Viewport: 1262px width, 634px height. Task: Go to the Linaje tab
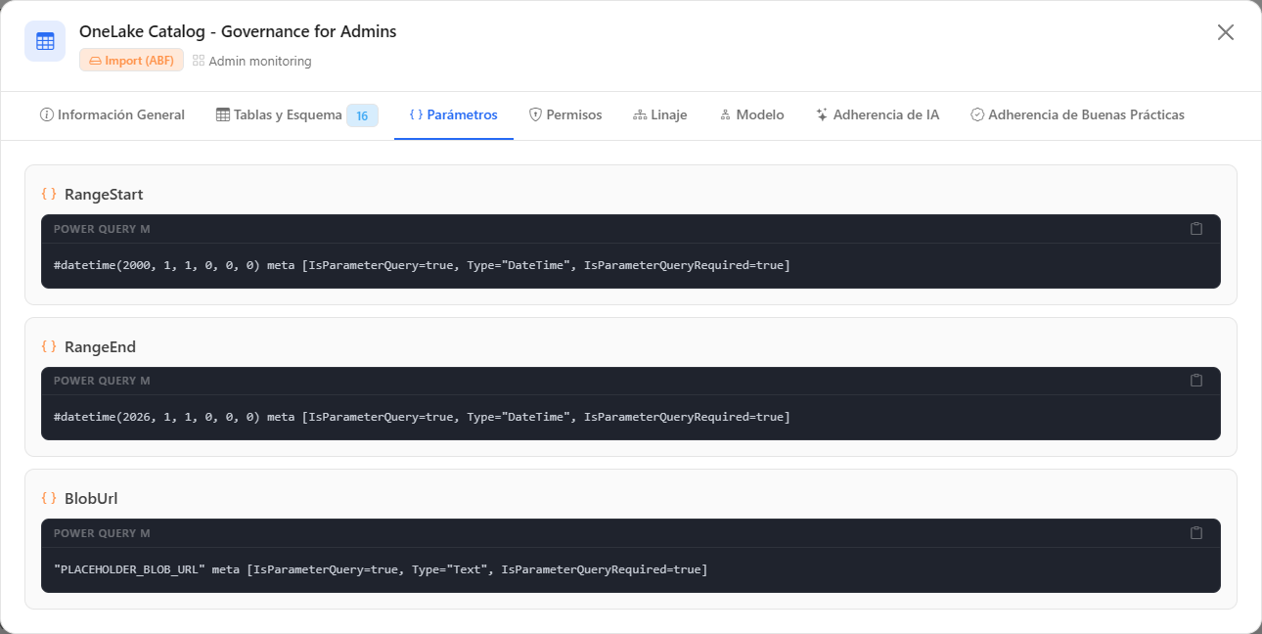point(660,115)
